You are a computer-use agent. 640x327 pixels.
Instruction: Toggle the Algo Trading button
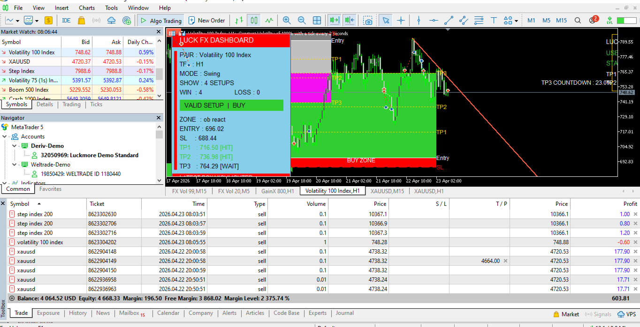coord(160,21)
